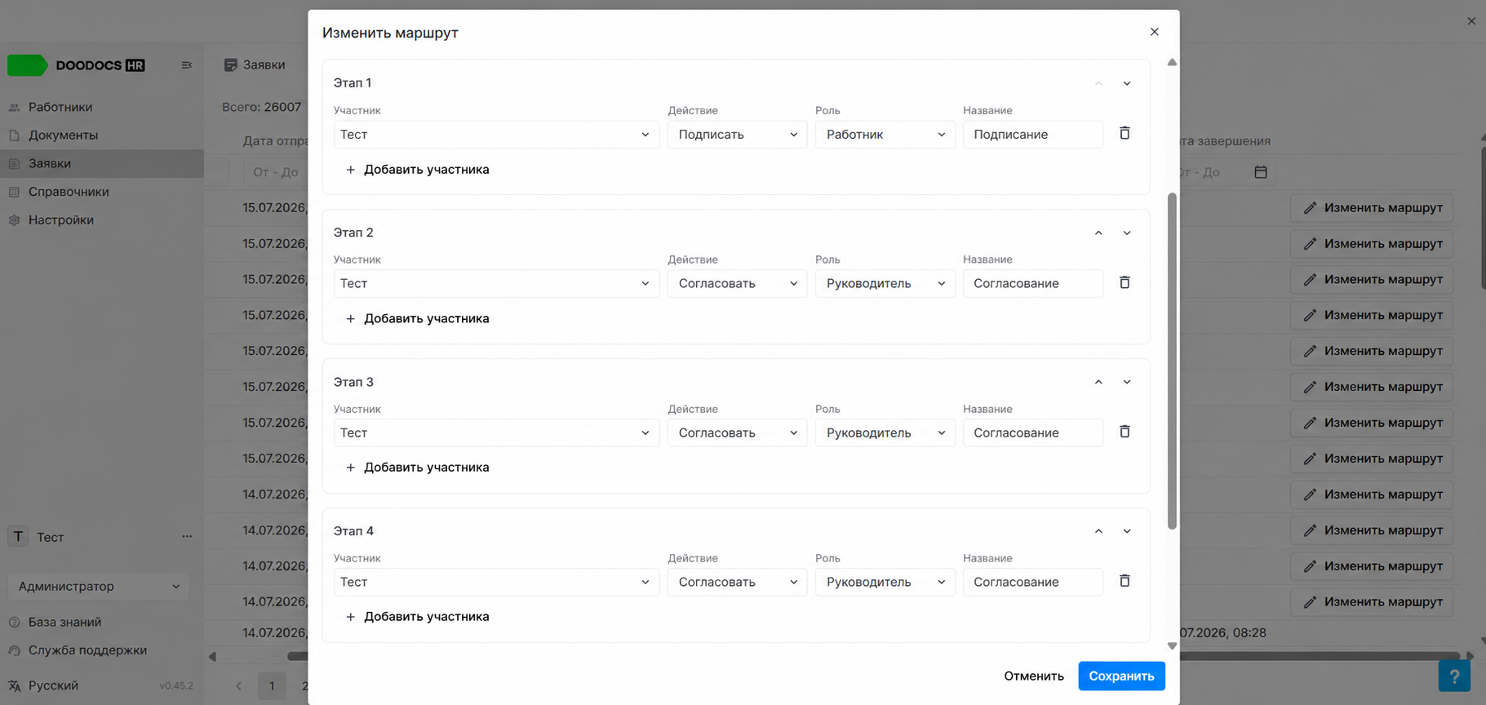1486x705 pixels.
Task: Edit Название field in Этап 4
Action: click(x=1032, y=582)
